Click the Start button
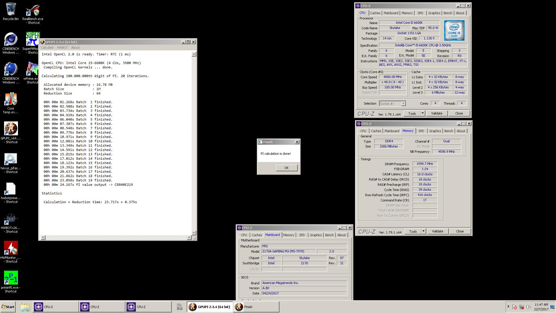Screen dimensions: 556x313 (8, 307)
